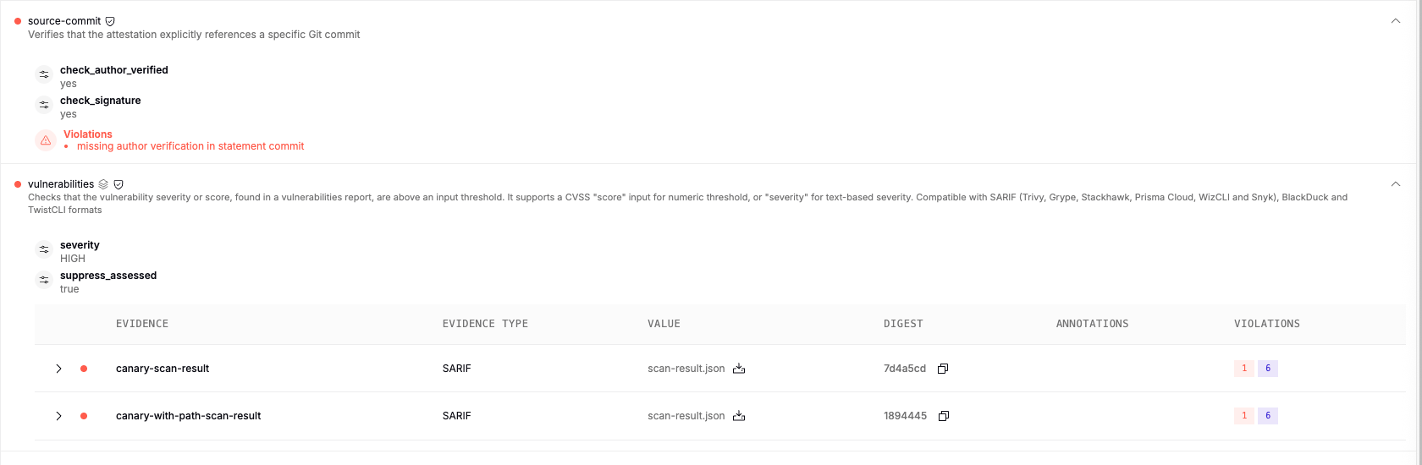Download scan-result.json for canary-scan-result

(x=739, y=369)
